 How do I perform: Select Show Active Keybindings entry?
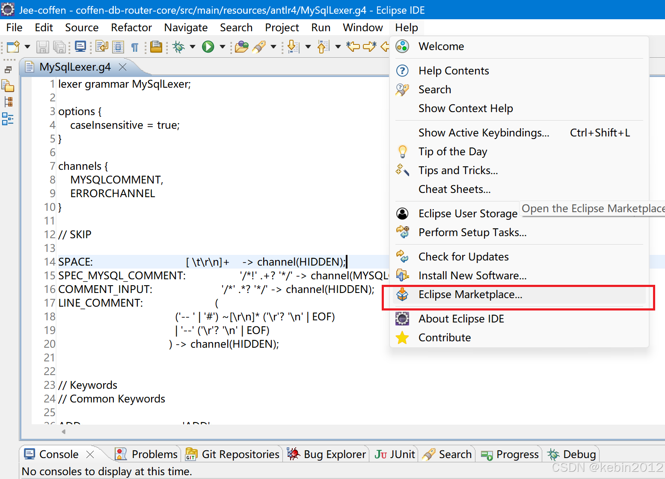coord(519,133)
